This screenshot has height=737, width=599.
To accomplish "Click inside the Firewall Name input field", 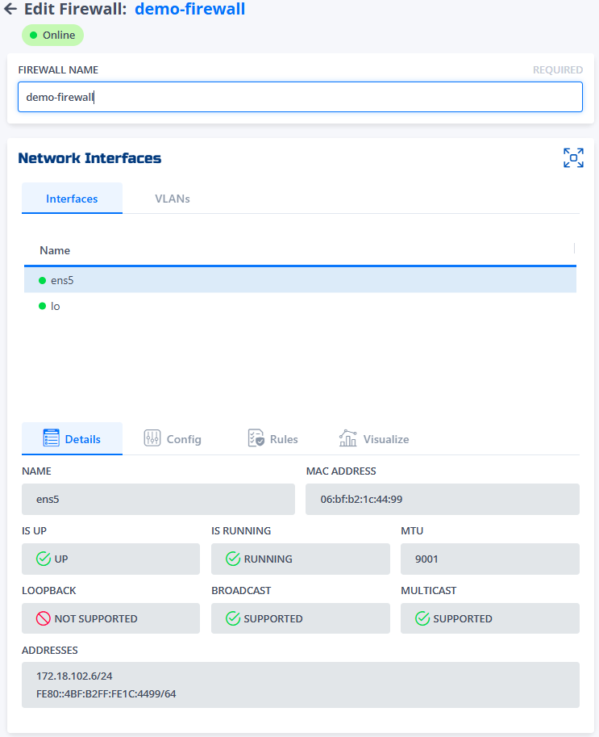I will [300, 96].
